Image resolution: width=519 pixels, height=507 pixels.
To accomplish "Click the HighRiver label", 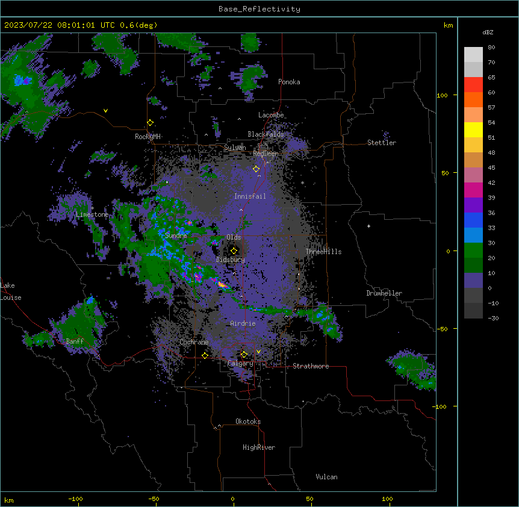I will (258, 447).
